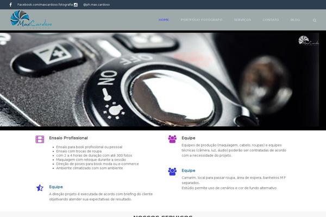
Task: Click the purple-icon Equipe heading
Action: point(189,138)
